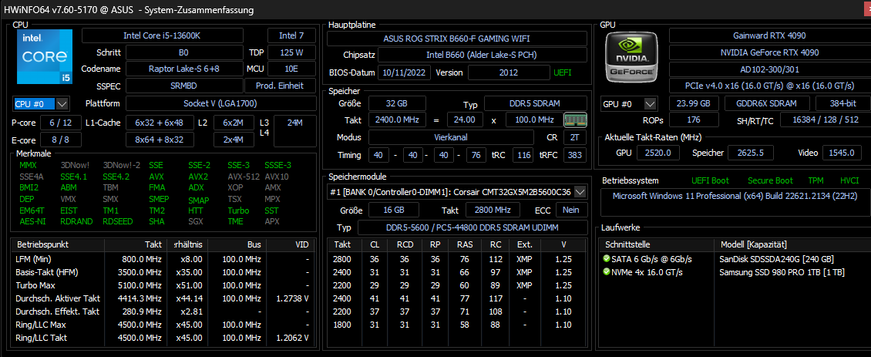Click the TPM label
This screenshot has width=871, height=357.
(816, 180)
